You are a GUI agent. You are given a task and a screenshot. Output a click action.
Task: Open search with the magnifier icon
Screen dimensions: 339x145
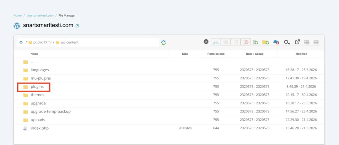pyautogui.click(x=287, y=42)
